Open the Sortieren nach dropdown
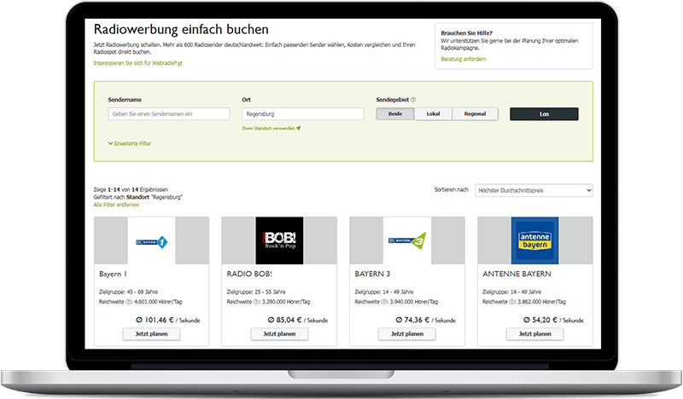Viewport: 683px width, 399px height. click(x=534, y=190)
